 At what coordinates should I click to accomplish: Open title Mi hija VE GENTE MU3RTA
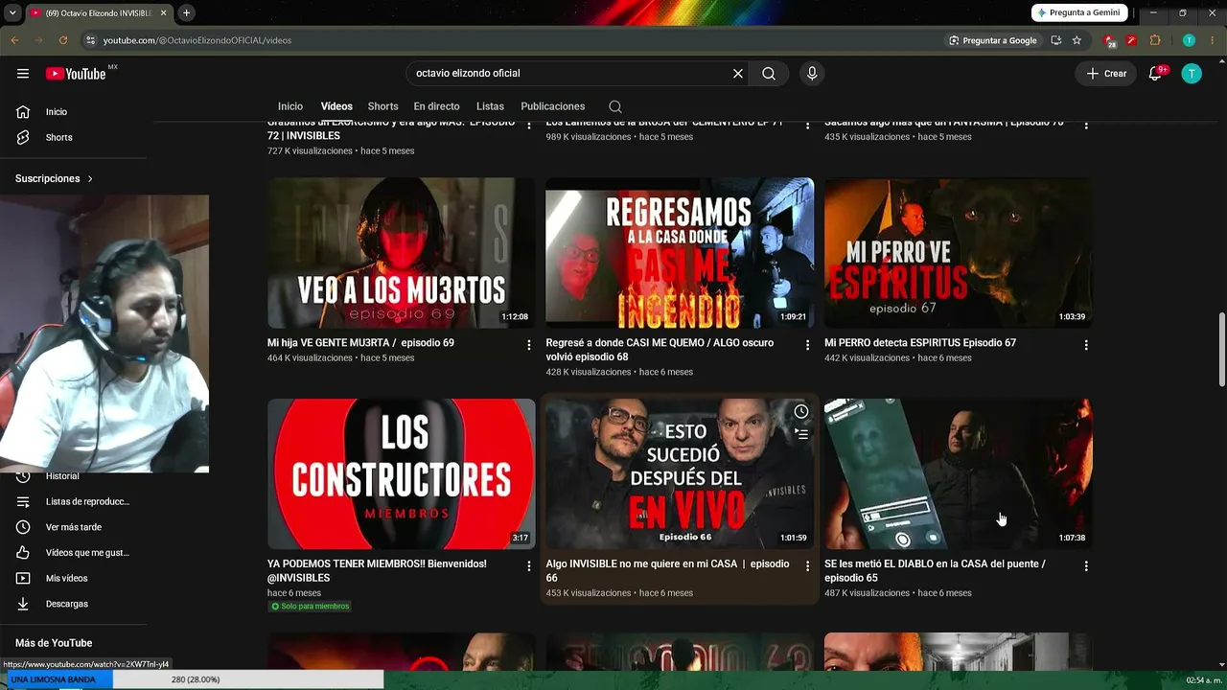[360, 343]
